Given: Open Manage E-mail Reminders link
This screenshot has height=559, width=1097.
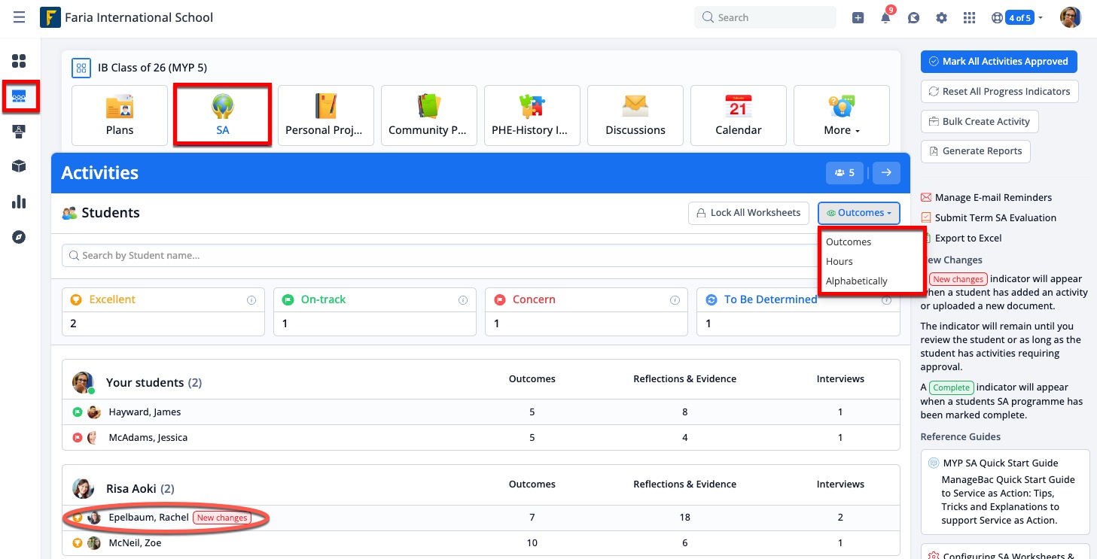Looking at the screenshot, I should point(992,197).
